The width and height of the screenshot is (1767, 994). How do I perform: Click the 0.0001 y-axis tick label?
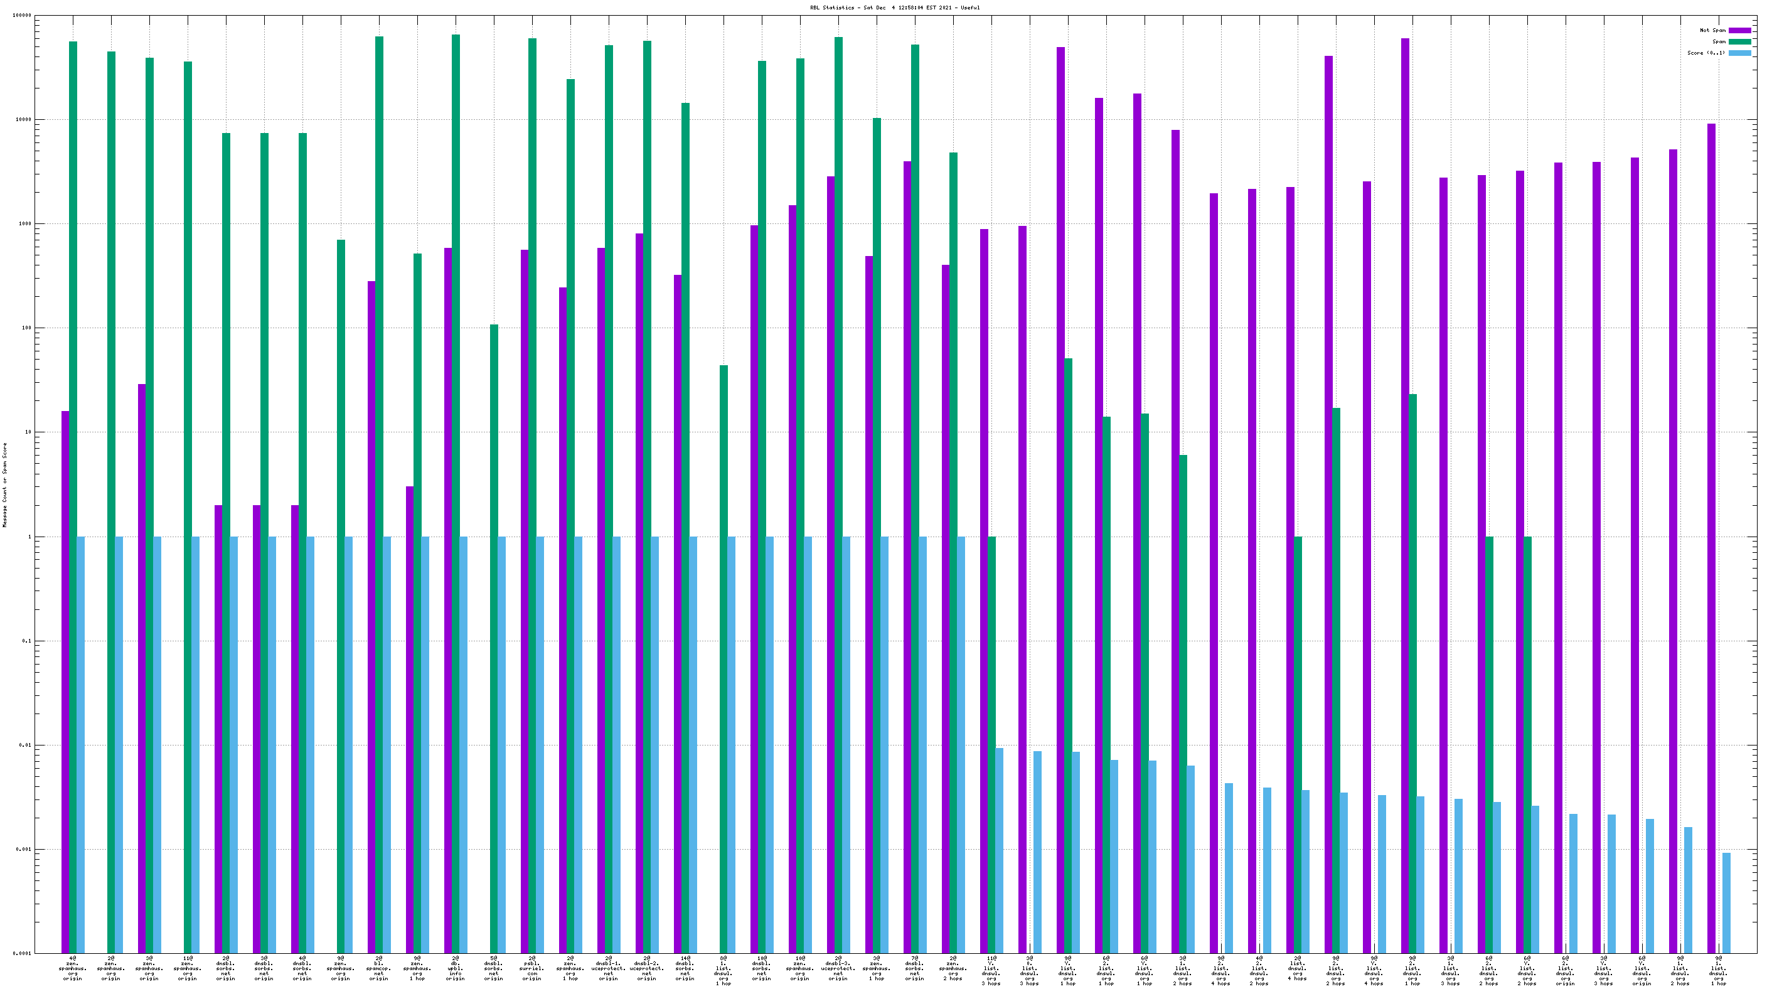coord(22,954)
